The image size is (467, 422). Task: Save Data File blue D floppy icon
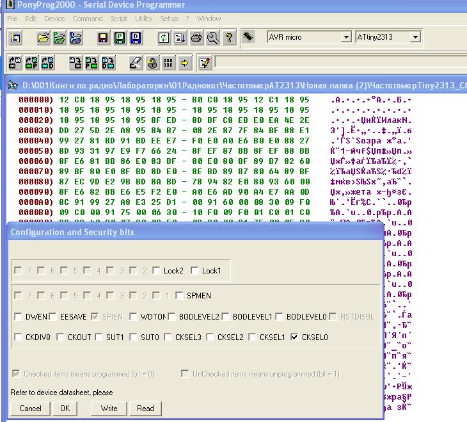tap(136, 38)
